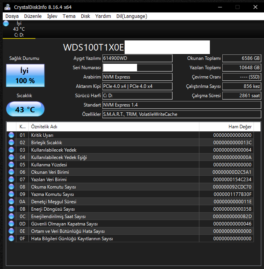Click status orb for Kullanma Yüzdesi row
This screenshot has width=264, height=269.
[11, 165]
